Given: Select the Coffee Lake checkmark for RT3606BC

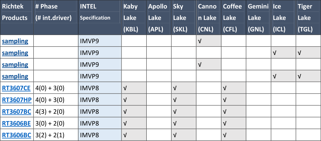Looking at the screenshot, I should (x=233, y=135).
